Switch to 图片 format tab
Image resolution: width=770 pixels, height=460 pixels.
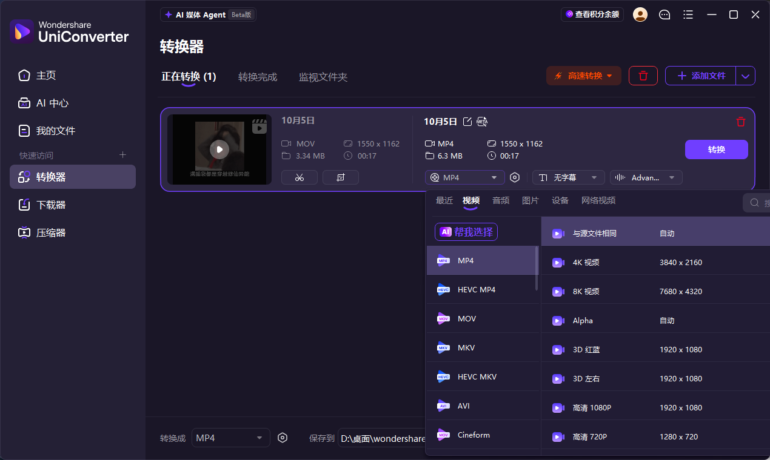tap(531, 200)
